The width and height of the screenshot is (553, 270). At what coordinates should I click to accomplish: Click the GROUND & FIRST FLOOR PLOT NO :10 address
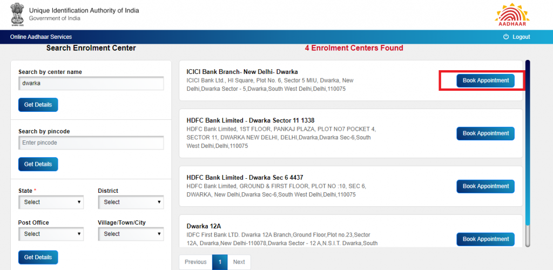point(276,190)
